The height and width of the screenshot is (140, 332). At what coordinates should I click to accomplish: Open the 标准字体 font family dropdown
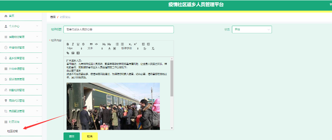(130, 48)
